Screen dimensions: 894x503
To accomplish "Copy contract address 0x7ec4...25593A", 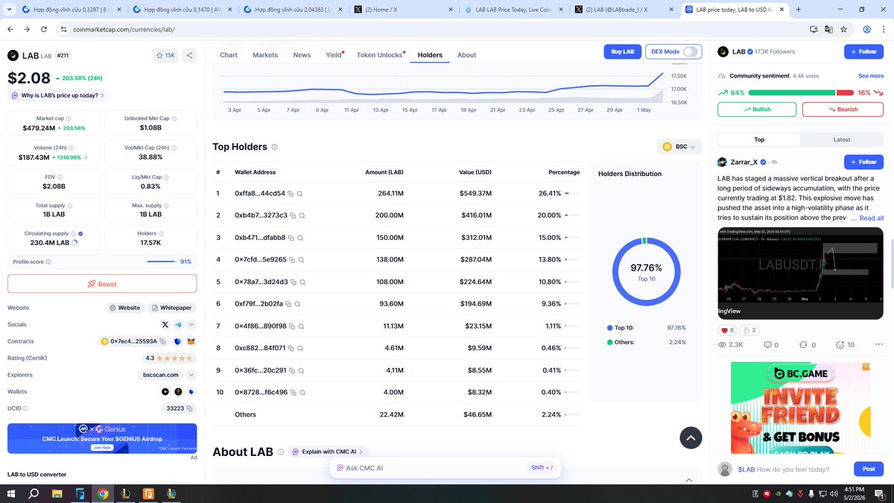I will pyautogui.click(x=162, y=341).
